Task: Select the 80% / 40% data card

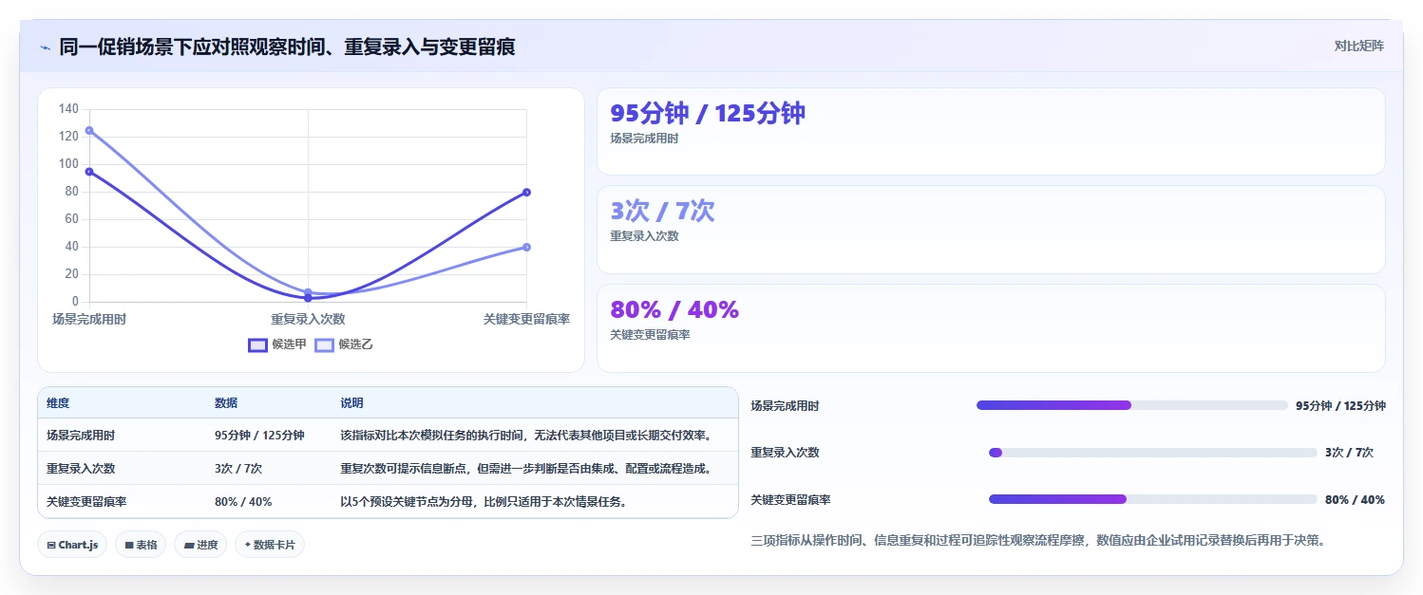Action: pos(991,328)
